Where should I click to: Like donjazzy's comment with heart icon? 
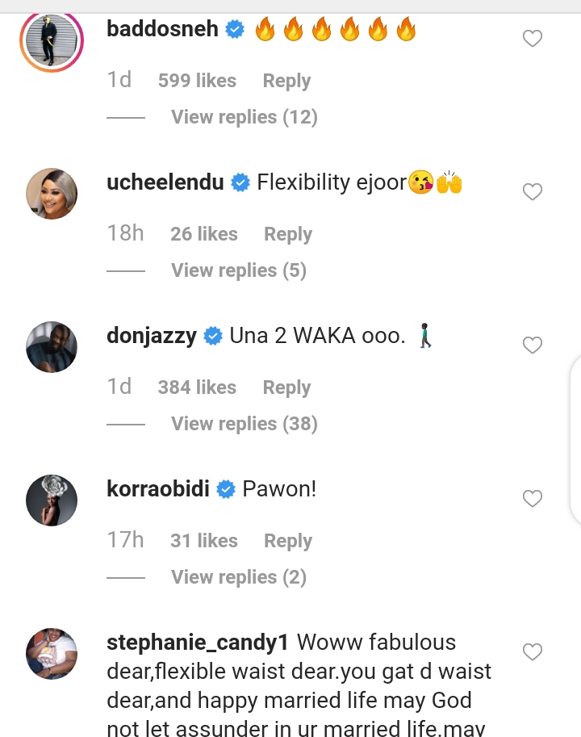(533, 345)
